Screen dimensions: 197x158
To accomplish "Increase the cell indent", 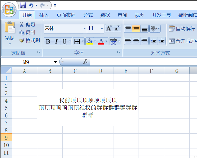I will (x=162, y=41).
